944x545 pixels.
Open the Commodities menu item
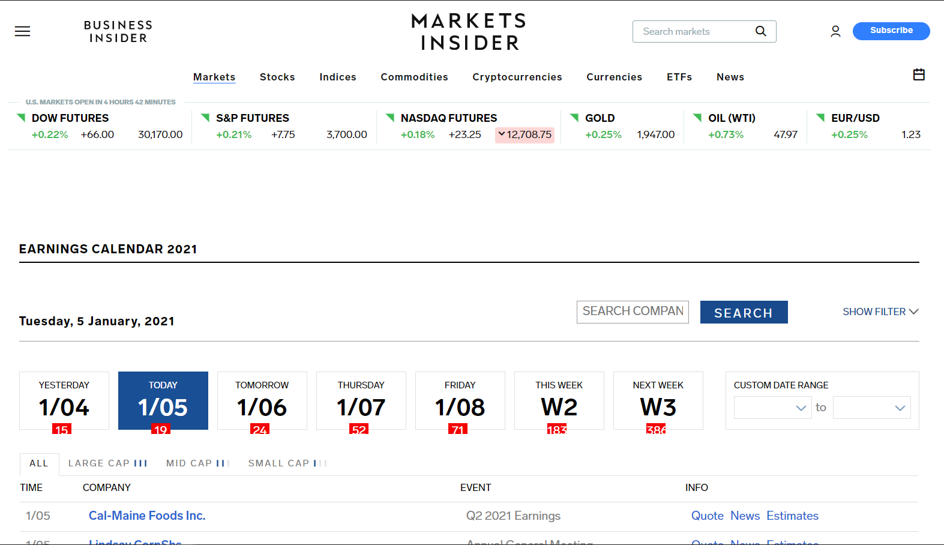tap(414, 77)
